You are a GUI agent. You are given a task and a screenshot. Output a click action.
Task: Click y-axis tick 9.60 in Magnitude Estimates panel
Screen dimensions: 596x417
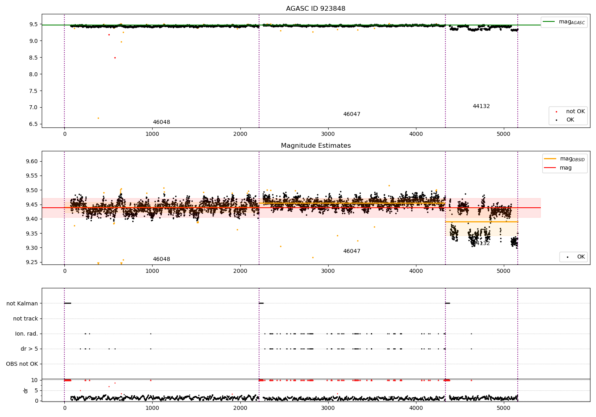click(32, 161)
